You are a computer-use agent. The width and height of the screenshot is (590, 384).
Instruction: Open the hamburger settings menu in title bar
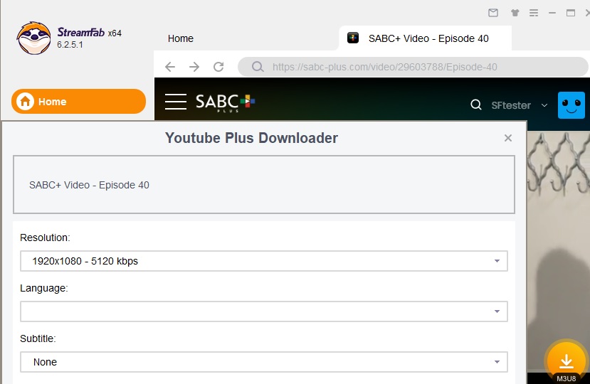(534, 13)
